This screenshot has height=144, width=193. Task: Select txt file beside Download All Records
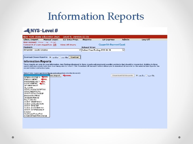pos(137,75)
